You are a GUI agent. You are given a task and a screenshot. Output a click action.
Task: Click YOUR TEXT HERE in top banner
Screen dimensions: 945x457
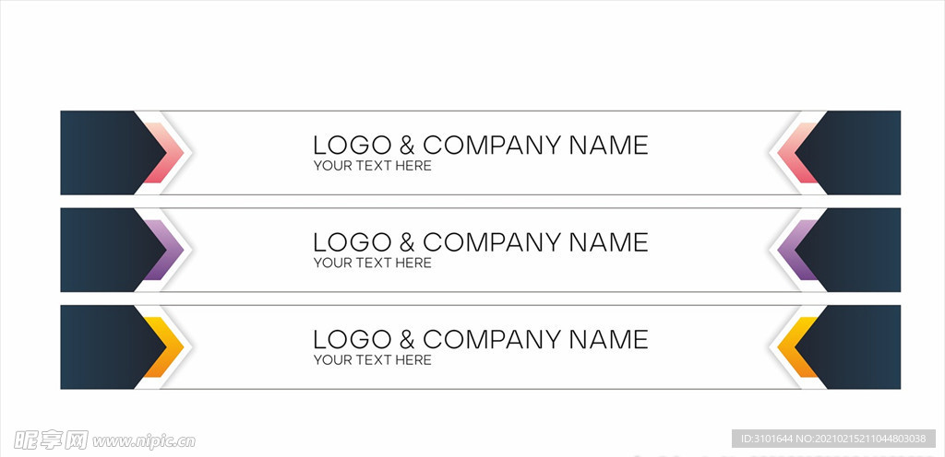tap(372, 166)
